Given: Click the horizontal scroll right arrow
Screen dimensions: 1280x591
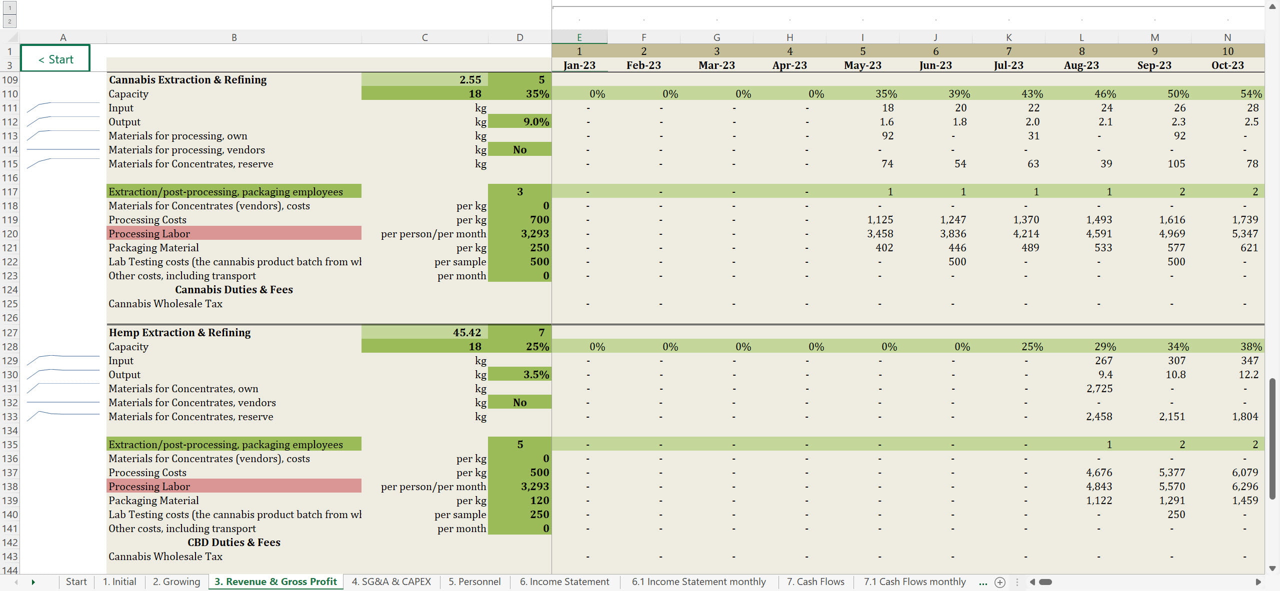Looking at the screenshot, I should coord(1258,582).
